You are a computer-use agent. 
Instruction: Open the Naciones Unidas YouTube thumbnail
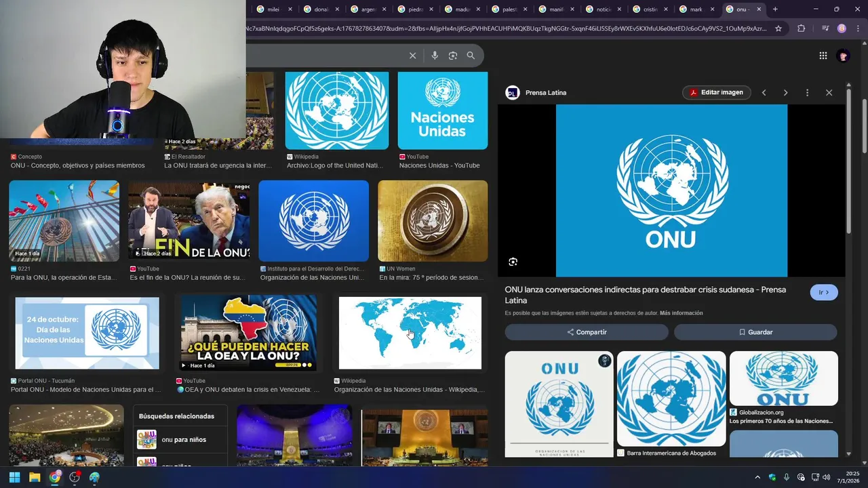[442, 110]
